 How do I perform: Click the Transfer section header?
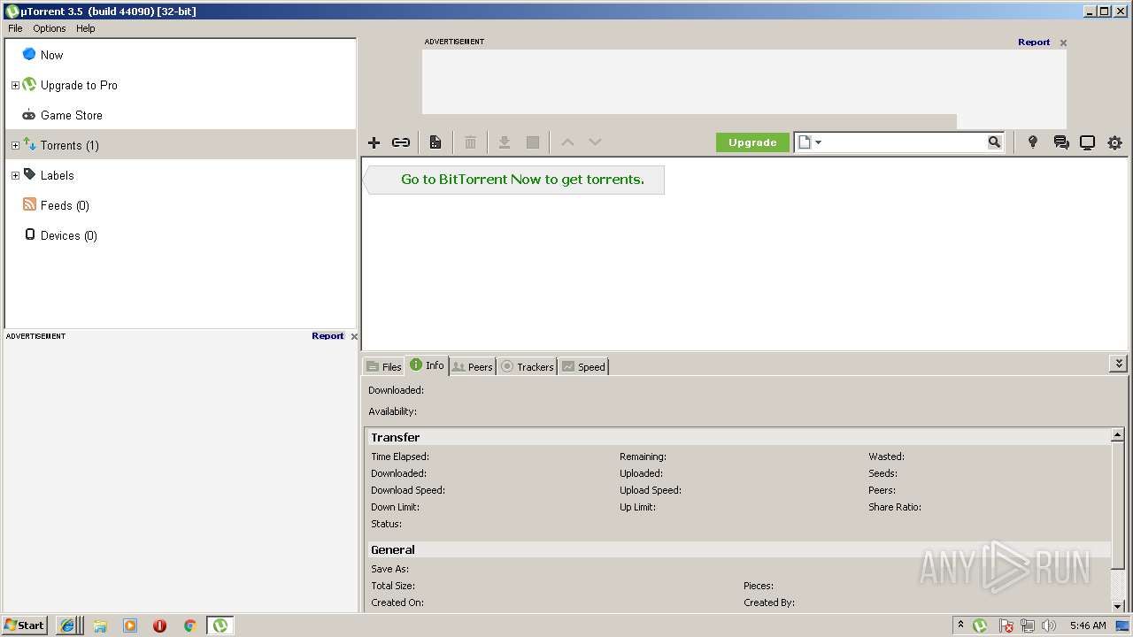[738, 437]
